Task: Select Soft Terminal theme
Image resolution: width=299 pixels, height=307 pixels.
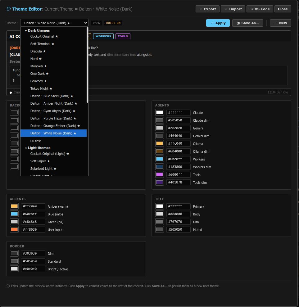Action: (53, 44)
